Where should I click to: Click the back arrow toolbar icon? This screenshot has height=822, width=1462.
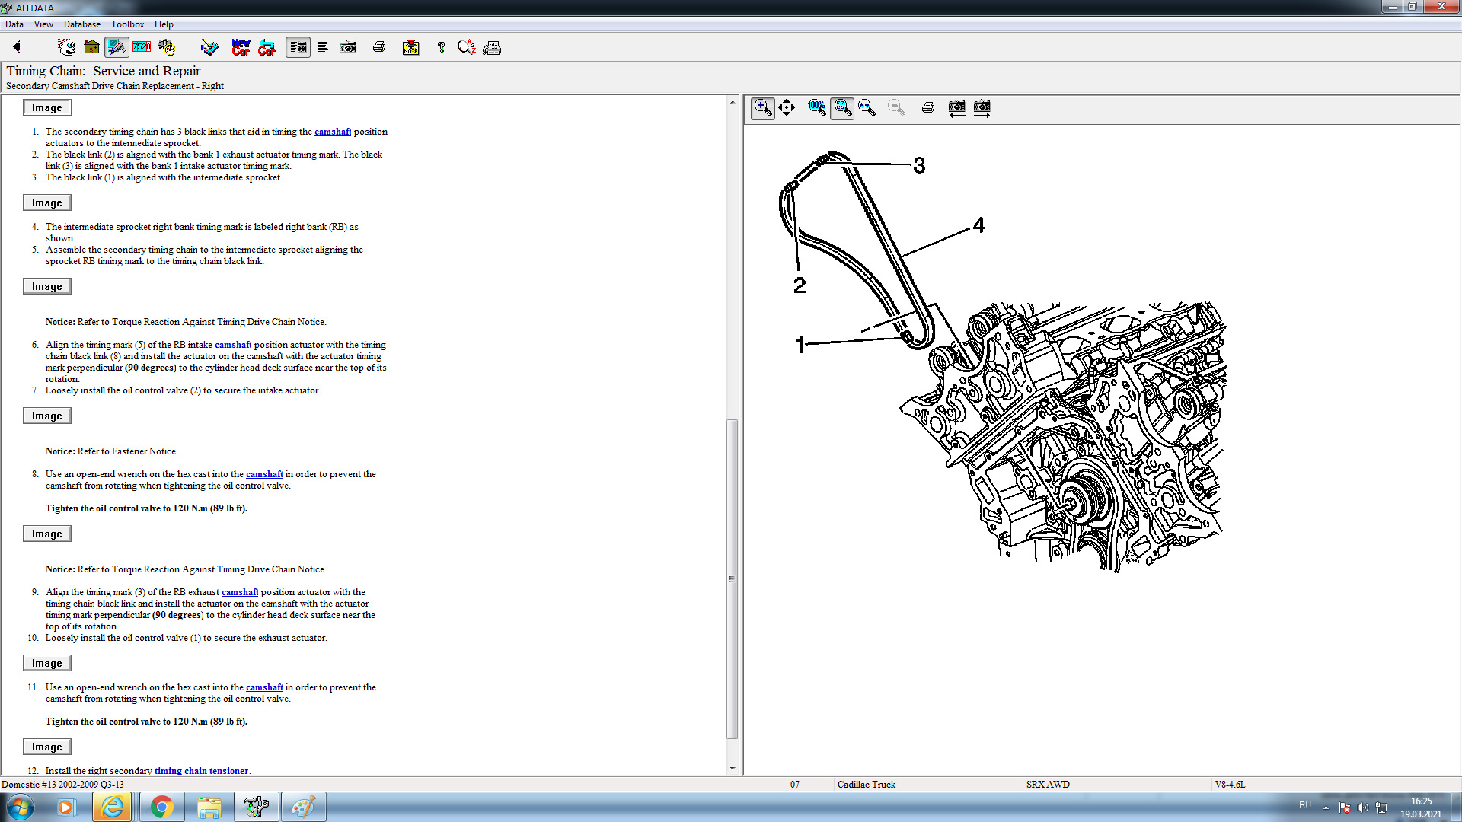click(17, 47)
